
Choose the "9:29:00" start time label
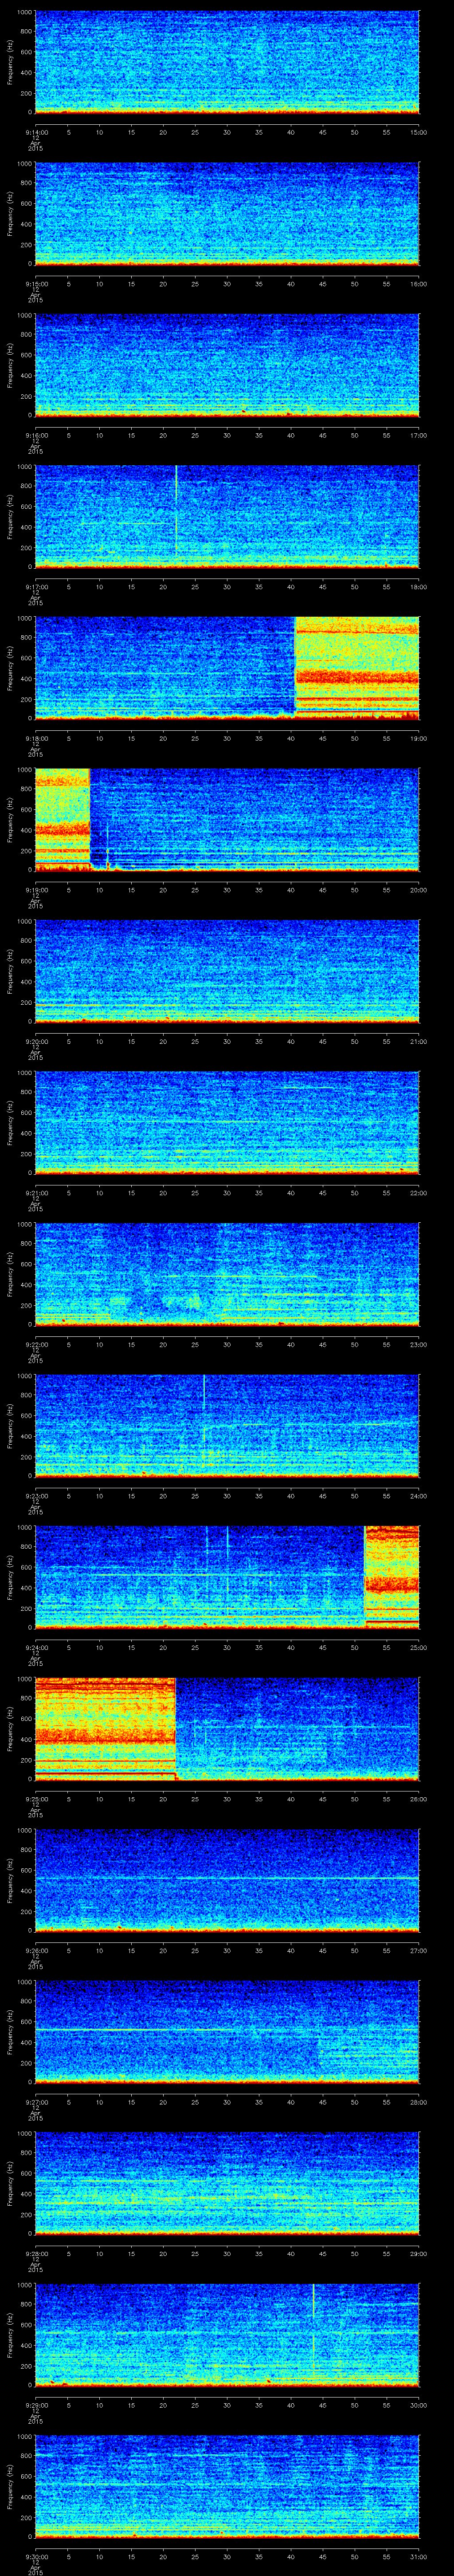tap(36, 2404)
